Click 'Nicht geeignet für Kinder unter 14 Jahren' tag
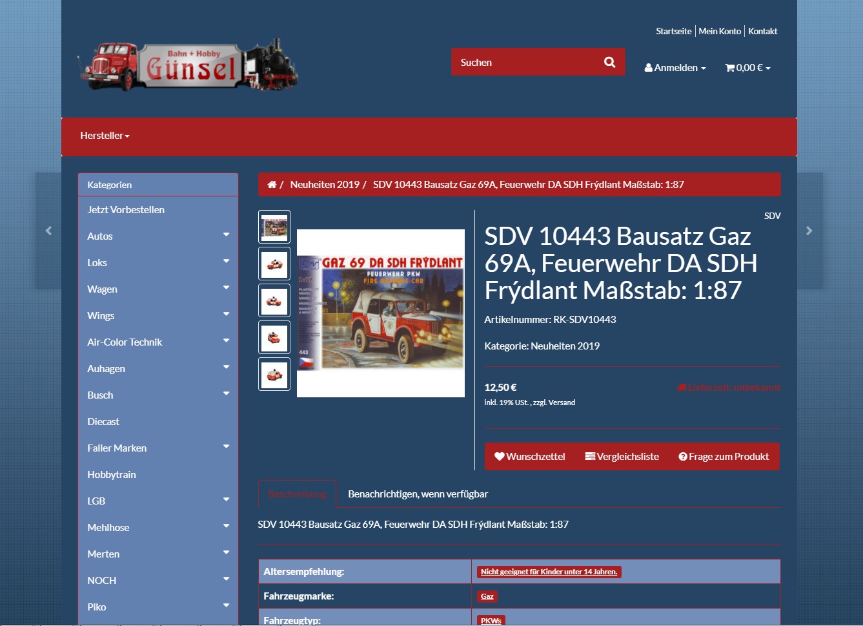Viewport: 863px width, 626px height. coord(549,572)
